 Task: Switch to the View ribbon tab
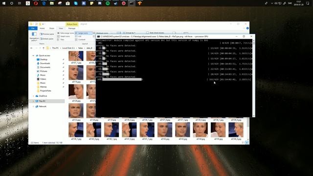61,28
